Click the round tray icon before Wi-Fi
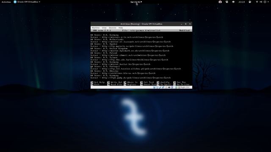Screen dimensions: 271x152 [x=250, y=2]
